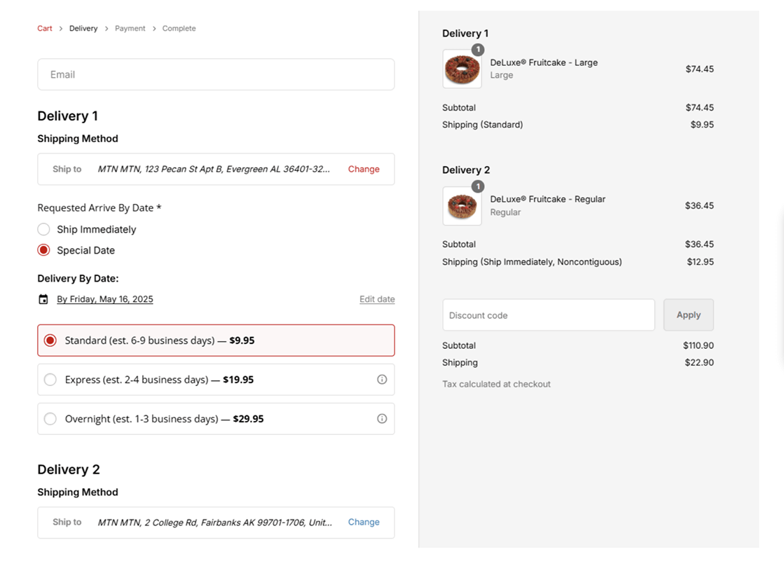Click quantity badge on Regular Fruitcake
Image resolution: width=784 pixels, height=566 pixels.
click(478, 186)
